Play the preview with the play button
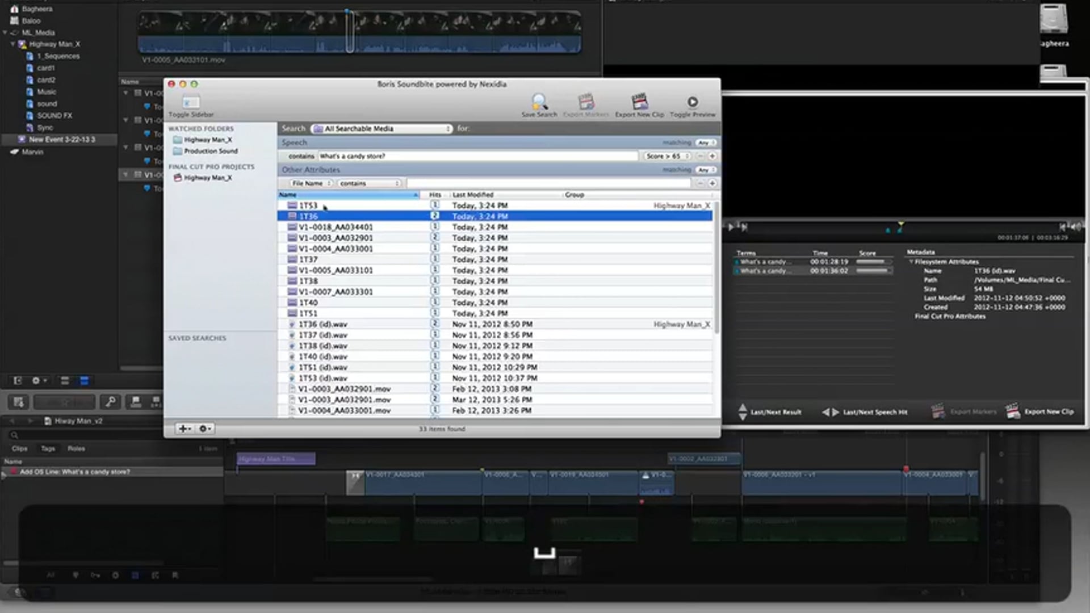Screen dimensions: 1090x613 point(731,227)
